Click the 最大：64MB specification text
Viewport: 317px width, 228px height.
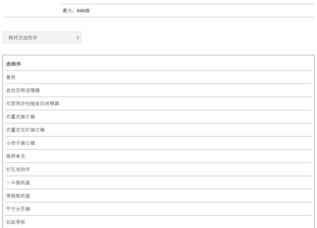(x=76, y=11)
